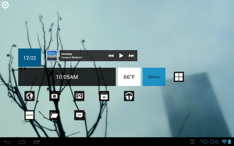Tap the Android home navigation button
Screen dimensions: 234x146
pyautogui.click(x=22, y=142)
